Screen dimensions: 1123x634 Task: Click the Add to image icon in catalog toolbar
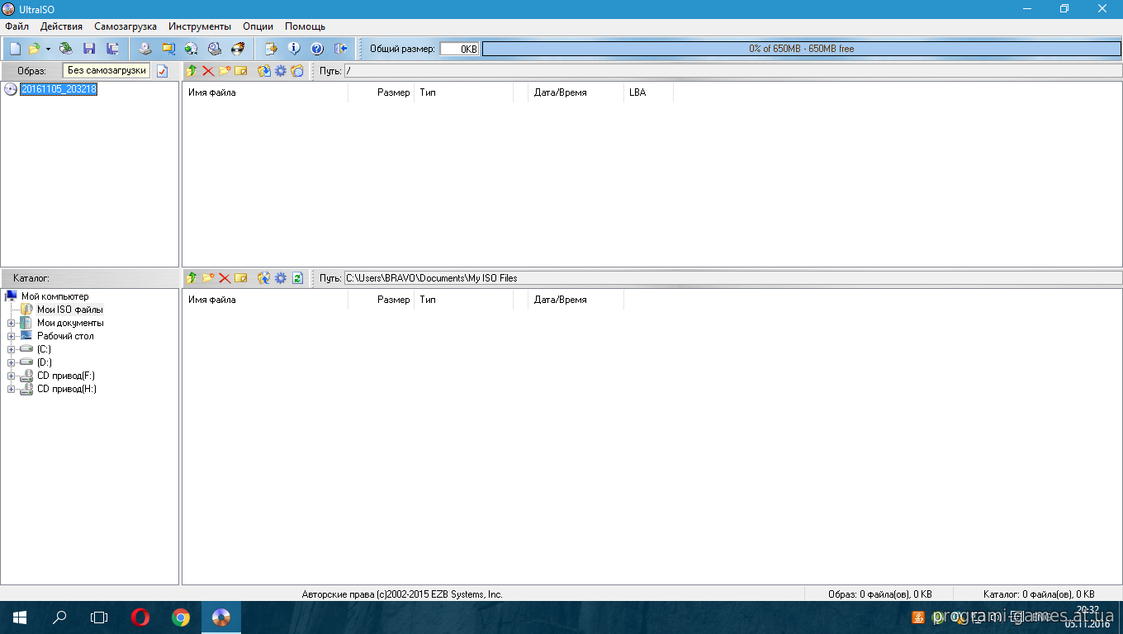264,278
